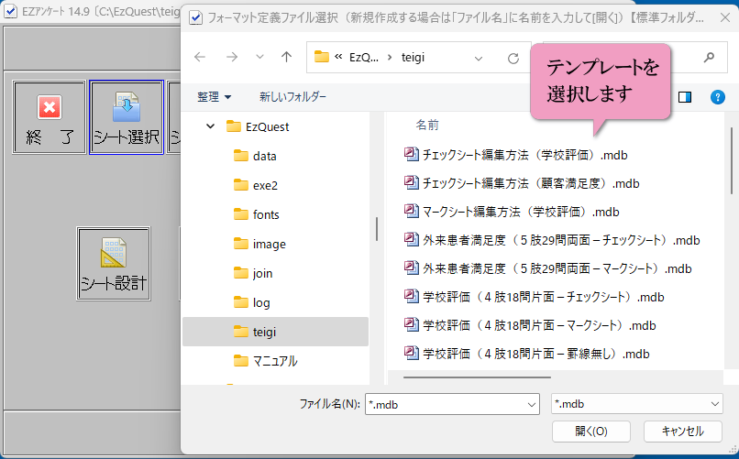Click the file list vertical scrollbar
Viewport: 739px width, 459px height.
[x=732, y=160]
